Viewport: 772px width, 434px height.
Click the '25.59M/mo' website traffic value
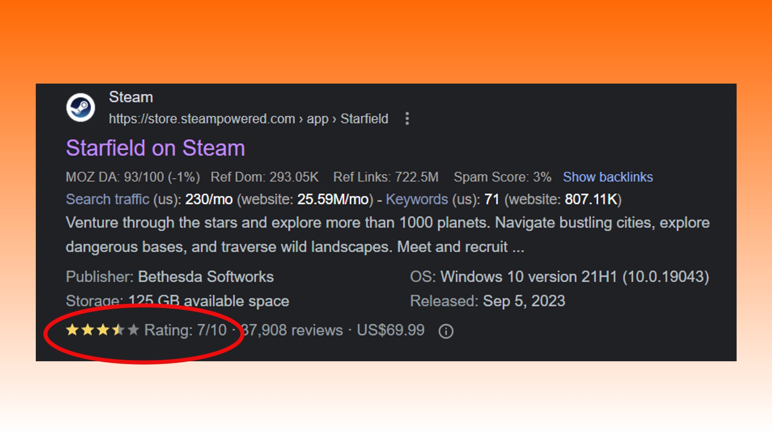click(333, 199)
